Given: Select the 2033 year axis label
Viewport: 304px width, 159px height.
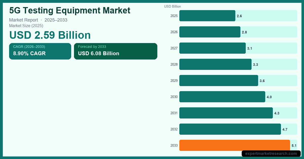Looking at the screenshot, I should pyautogui.click(x=174, y=145).
